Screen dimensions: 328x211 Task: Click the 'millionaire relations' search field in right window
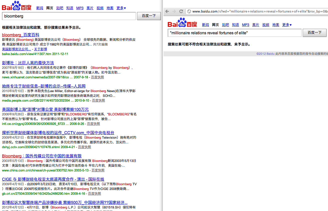[234, 33]
